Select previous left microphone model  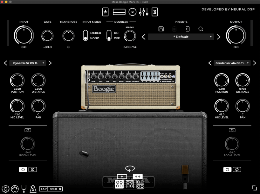click(5, 63)
